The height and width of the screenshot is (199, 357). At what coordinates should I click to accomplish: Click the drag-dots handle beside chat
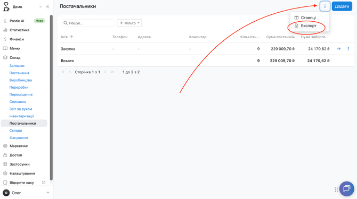tap(336, 189)
